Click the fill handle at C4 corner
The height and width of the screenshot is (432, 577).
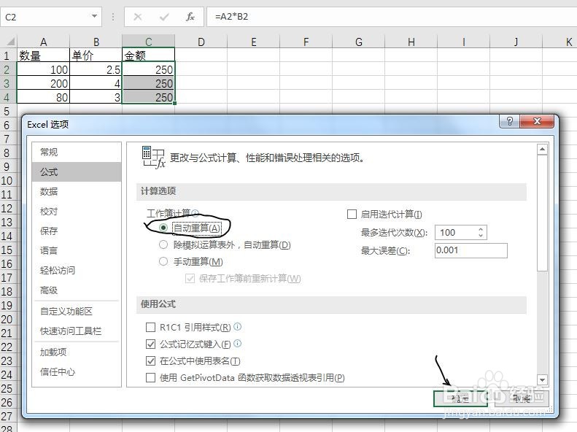pyautogui.click(x=174, y=103)
